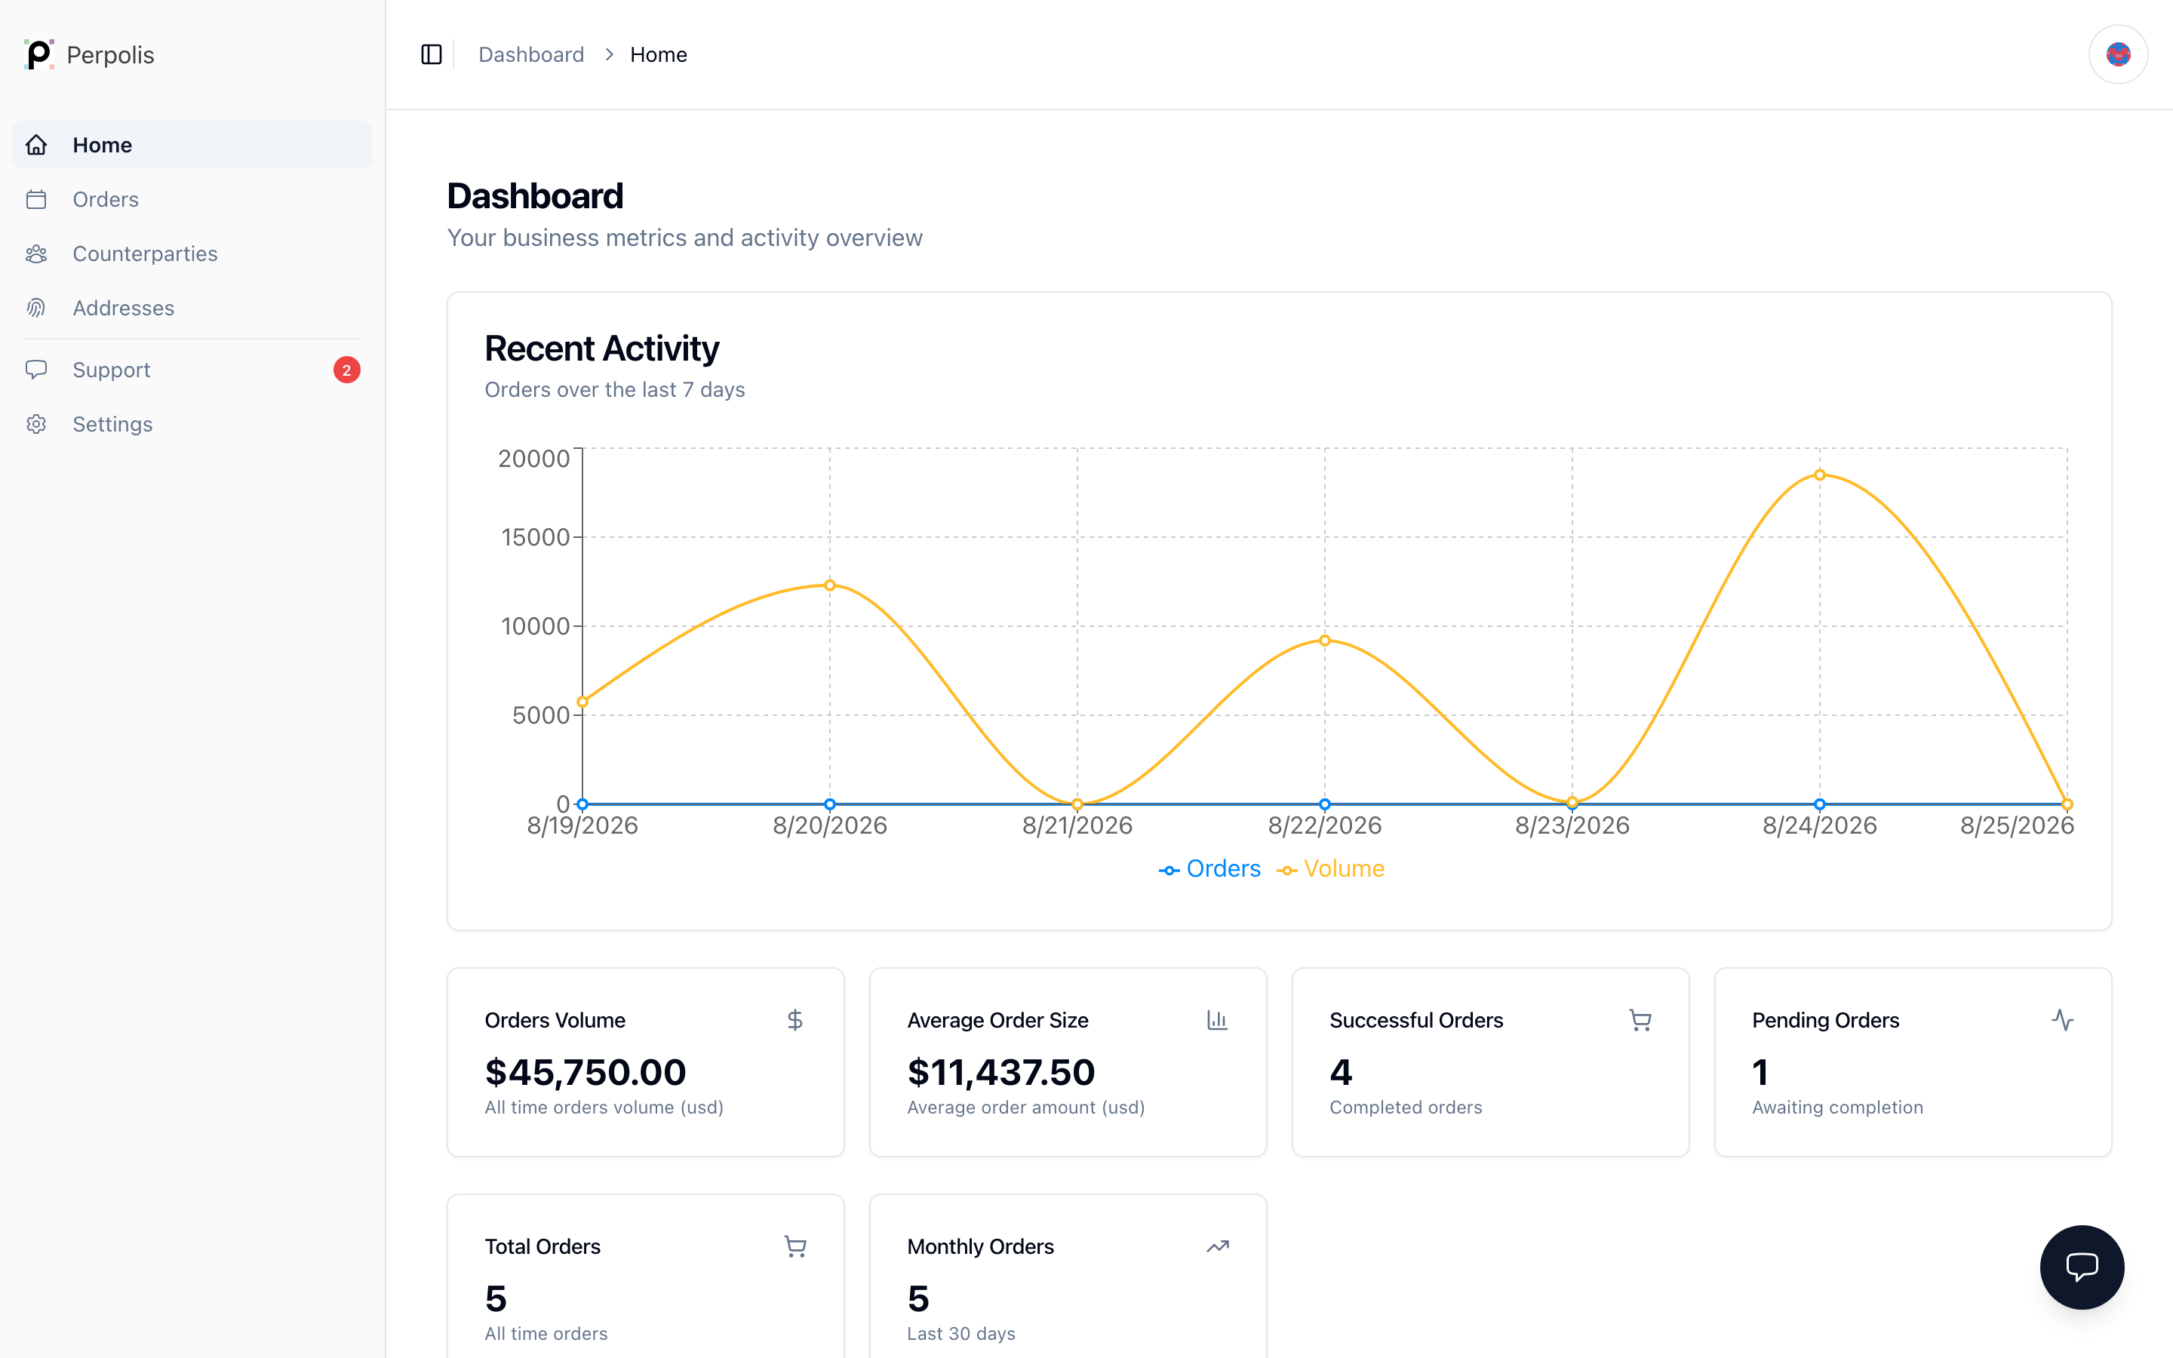Toggle the Orders series in chart legend

point(1209,868)
